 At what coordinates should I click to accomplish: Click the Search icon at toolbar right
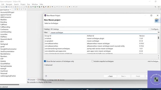tap(155, 7)
